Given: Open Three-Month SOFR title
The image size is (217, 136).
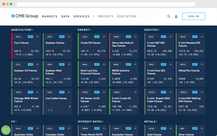Looking at the screenshot, I should (x=92, y=135).
